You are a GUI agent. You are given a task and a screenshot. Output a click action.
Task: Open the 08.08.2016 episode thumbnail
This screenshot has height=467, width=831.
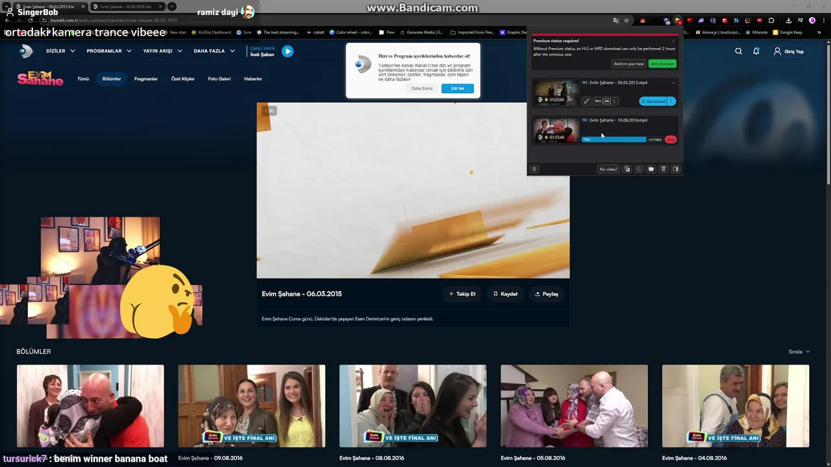click(413, 406)
